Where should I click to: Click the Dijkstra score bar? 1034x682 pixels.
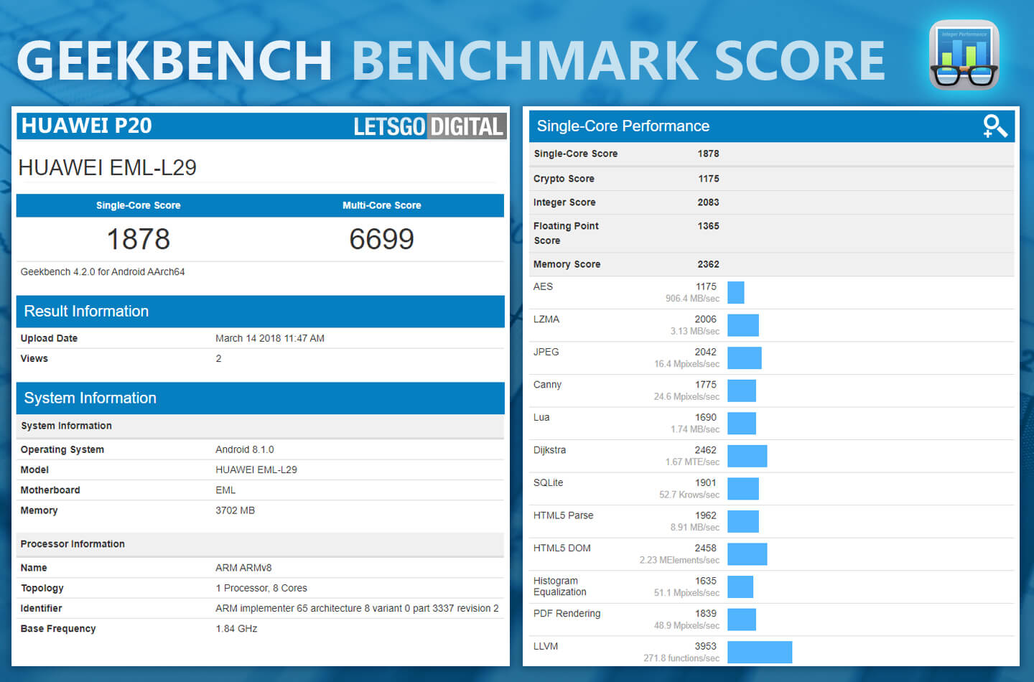pyautogui.click(x=747, y=456)
